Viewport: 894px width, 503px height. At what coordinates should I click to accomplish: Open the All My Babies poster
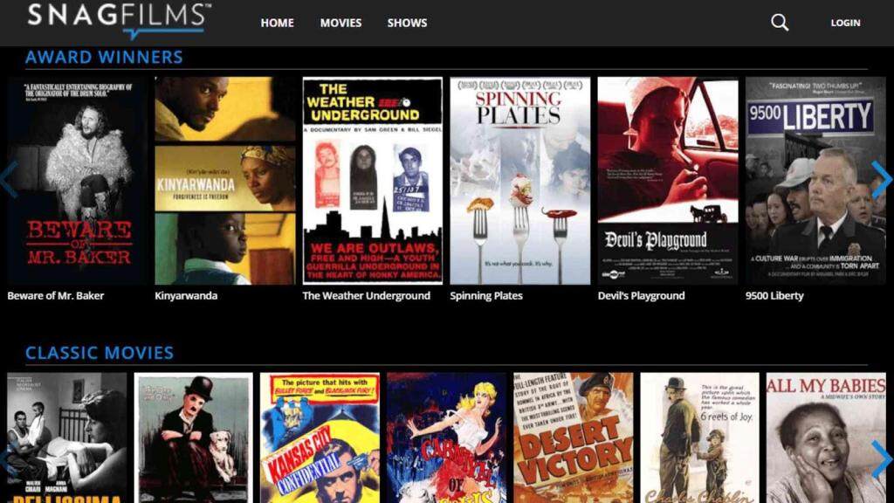pyautogui.click(x=826, y=438)
